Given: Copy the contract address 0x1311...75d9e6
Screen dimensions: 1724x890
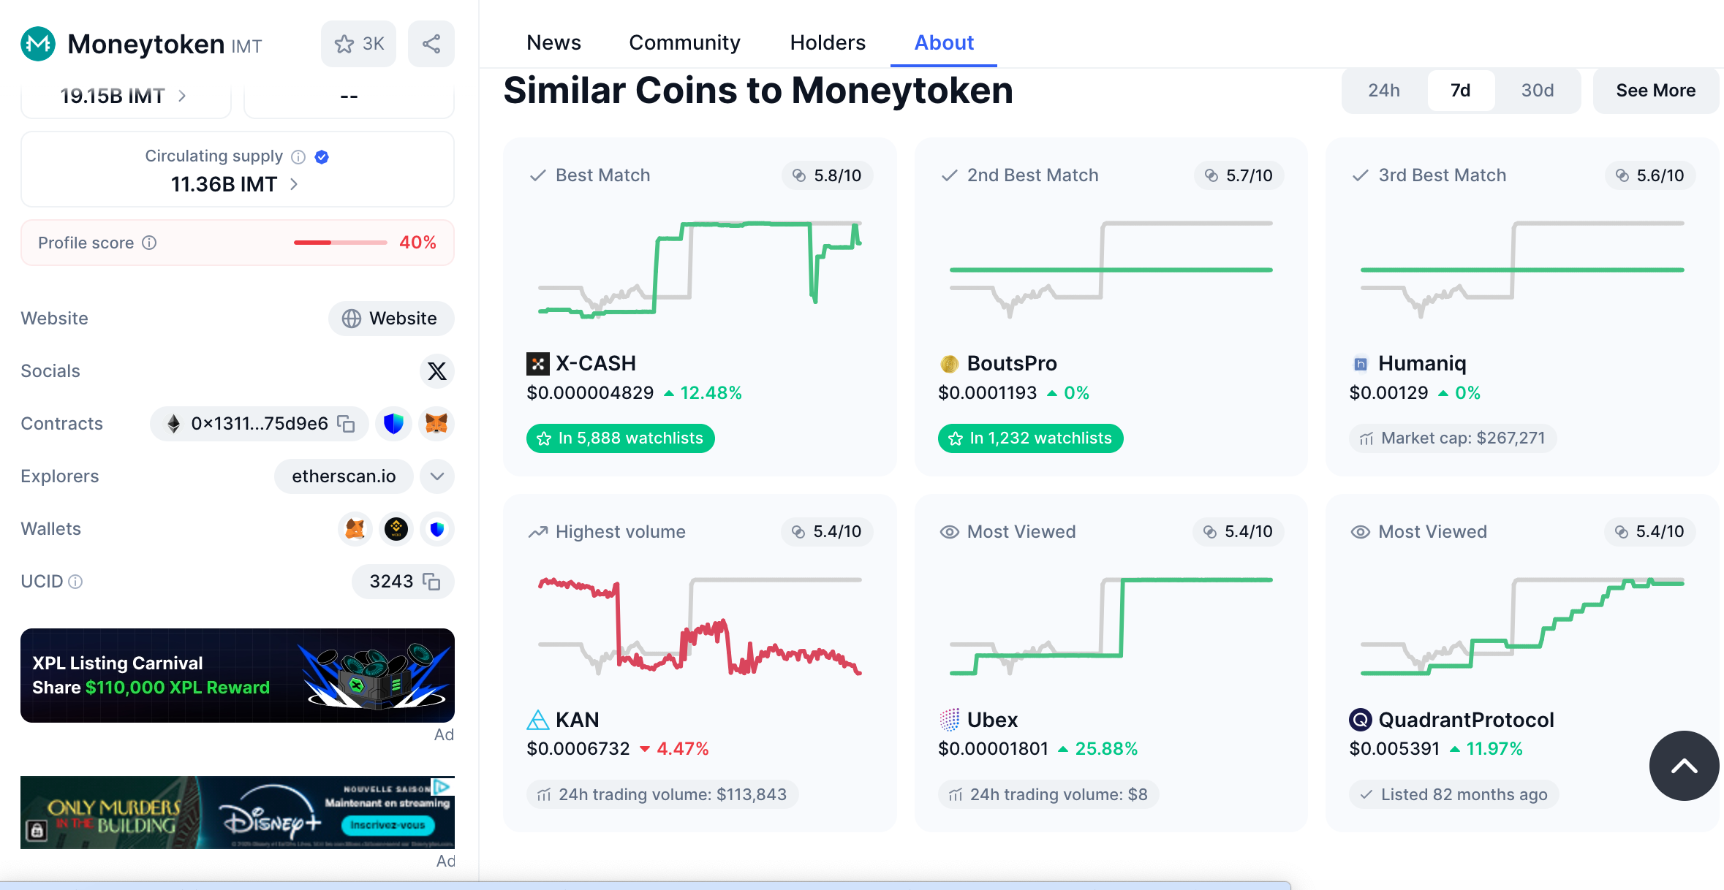Looking at the screenshot, I should tap(346, 424).
